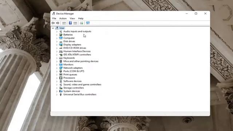Image resolution: width=233 pixels, height=131 pixels.
Task: Select the "IDE ATA/ATAPI controllers" label
Action: coord(77,55)
